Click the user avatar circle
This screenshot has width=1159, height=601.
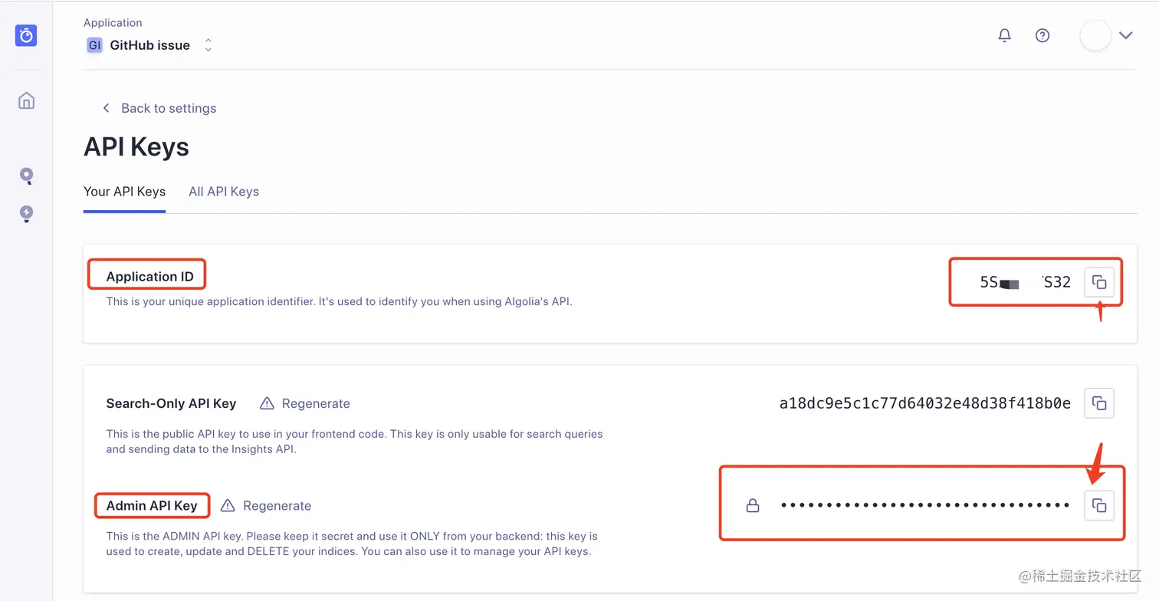[1095, 35]
